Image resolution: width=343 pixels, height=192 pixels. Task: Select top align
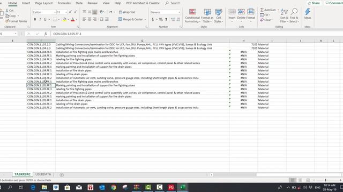pyautogui.click(x=84, y=12)
